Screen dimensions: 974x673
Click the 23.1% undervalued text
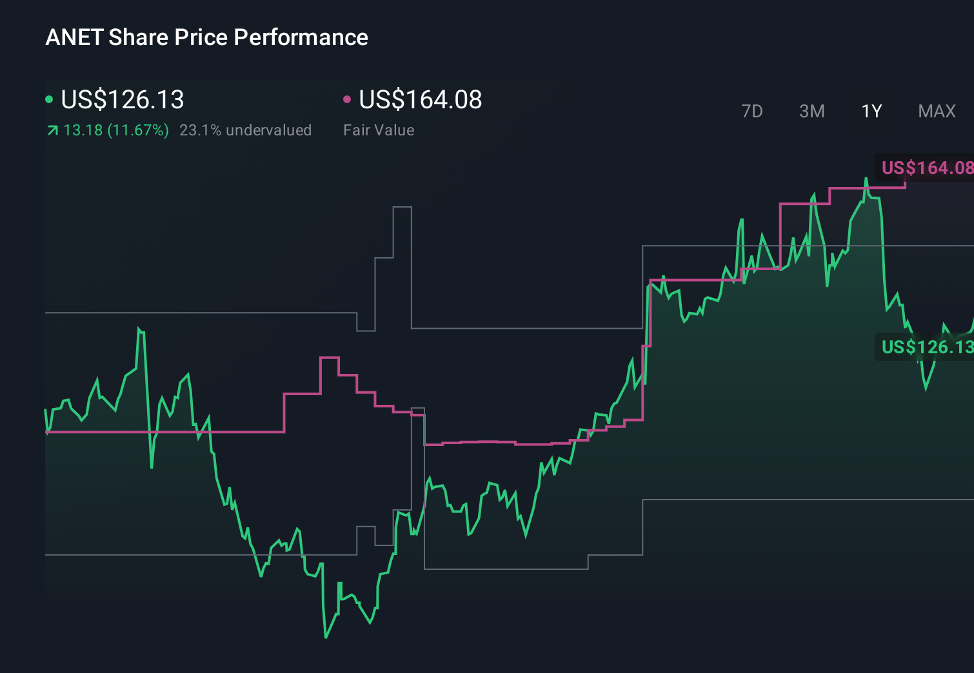coord(246,130)
